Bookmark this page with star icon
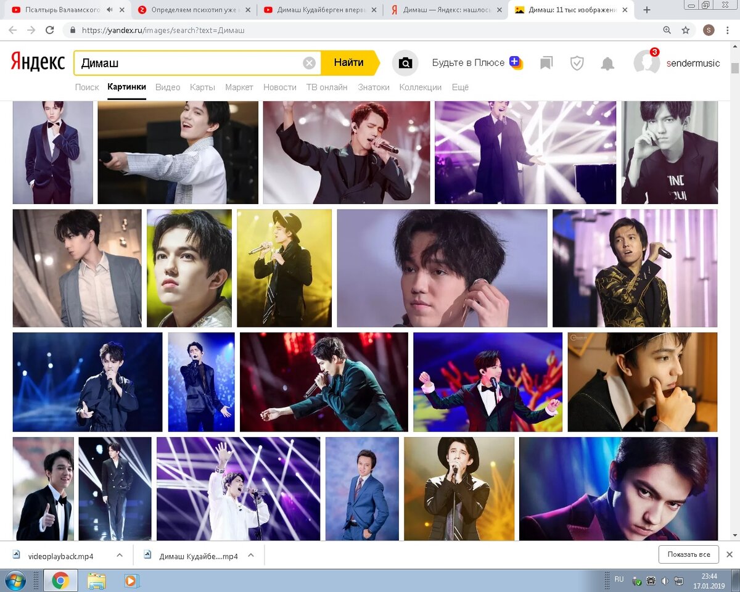 point(686,30)
